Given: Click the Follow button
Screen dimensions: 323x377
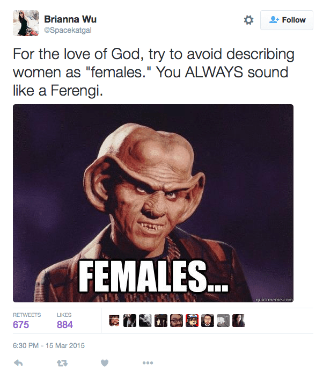Looking at the screenshot, I should pyautogui.click(x=287, y=20).
